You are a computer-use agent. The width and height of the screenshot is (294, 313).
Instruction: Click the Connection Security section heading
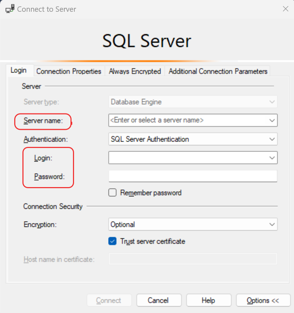tap(53, 206)
